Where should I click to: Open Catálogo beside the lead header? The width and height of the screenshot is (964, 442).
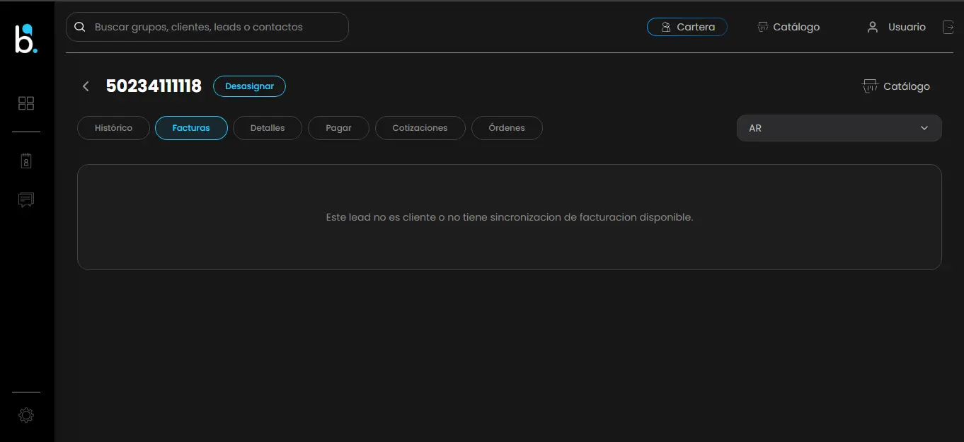[x=896, y=86]
